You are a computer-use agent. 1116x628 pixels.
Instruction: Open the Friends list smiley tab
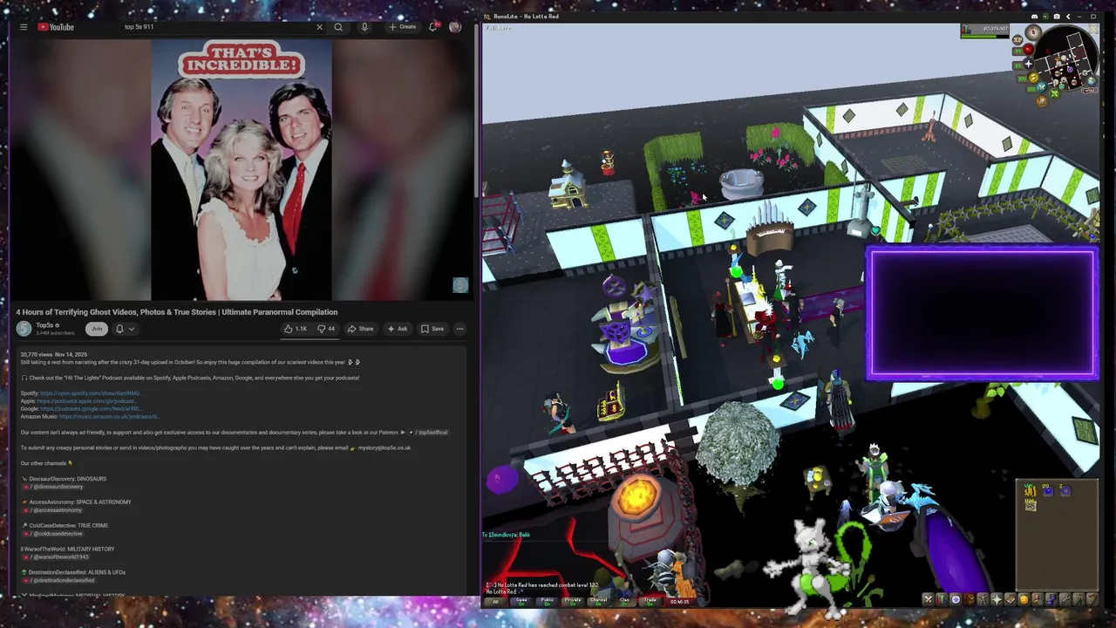[1024, 599]
